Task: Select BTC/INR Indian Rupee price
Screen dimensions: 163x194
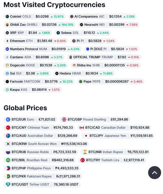Action: point(115,152)
